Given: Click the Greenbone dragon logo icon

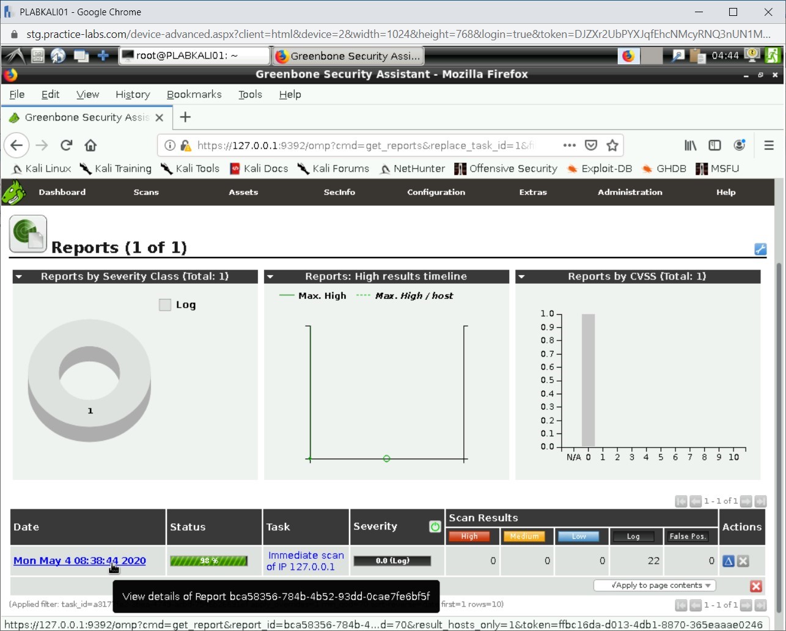Looking at the screenshot, I should [13, 193].
